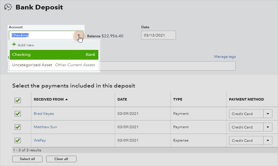Choose Add new in account list

(x=26, y=45)
